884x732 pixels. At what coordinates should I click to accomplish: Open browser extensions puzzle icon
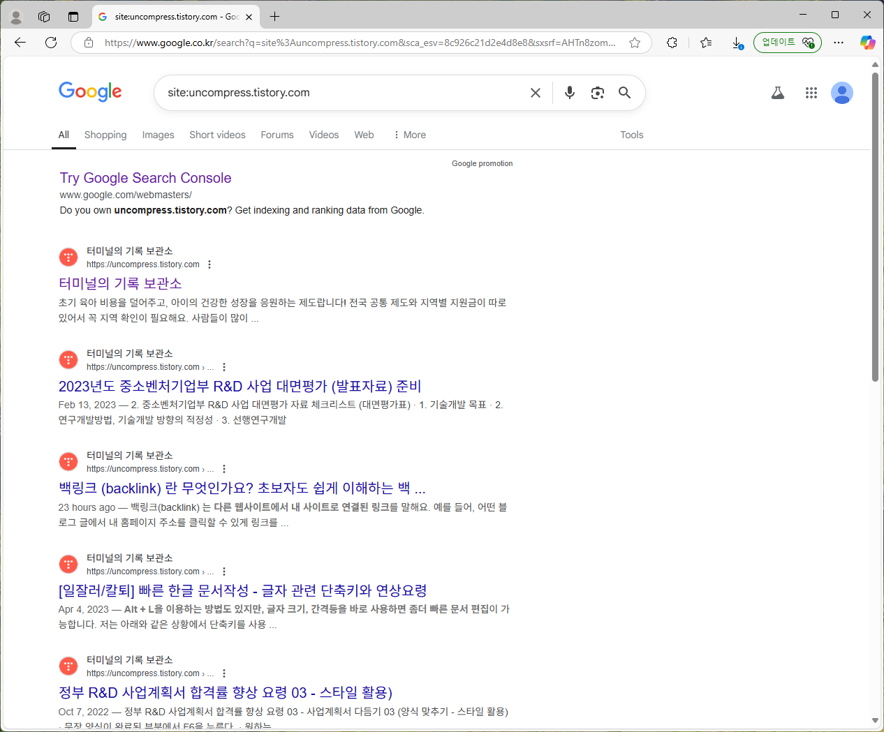tap(672, 43)
